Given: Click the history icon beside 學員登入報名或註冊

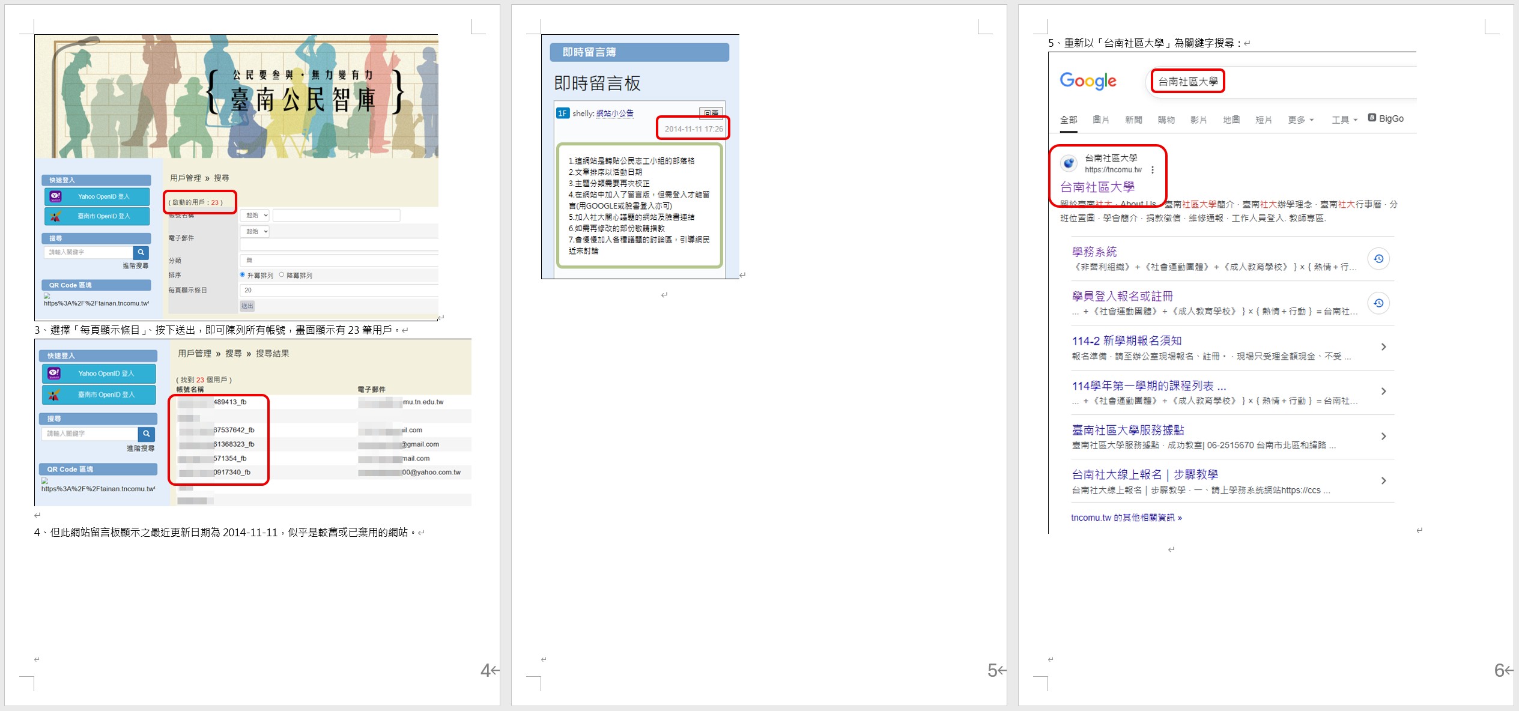Looking at the screenshot, I should pos(1378,303).
